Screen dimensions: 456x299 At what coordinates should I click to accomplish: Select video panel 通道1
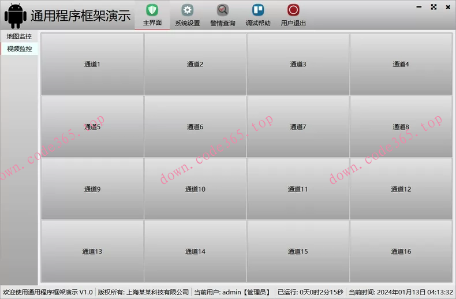tap(92, 64)
